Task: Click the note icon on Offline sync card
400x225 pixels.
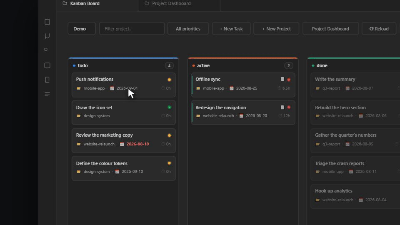Action: pyautogui.click(x=282, y=79)
